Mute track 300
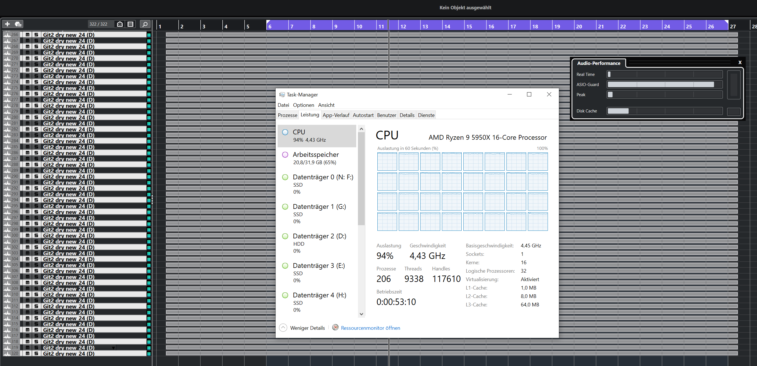Screen dimensions: 757x366 coord(27,235)
